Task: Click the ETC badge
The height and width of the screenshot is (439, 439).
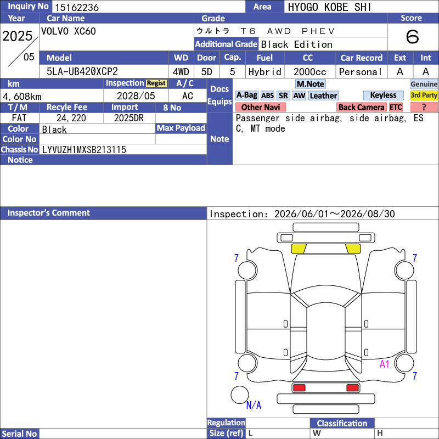Action: 396,107
